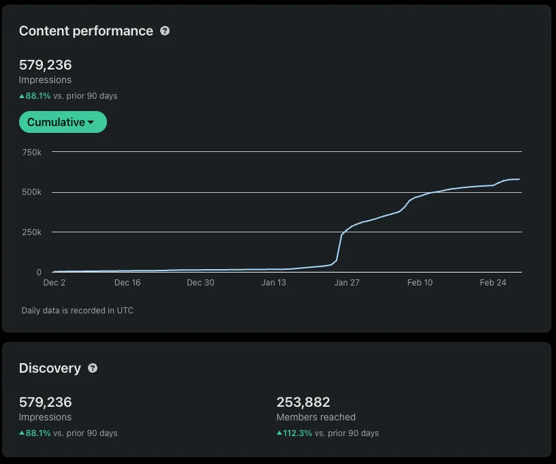Click the Discovery heading
Image resolution: width=556 pixels, height=464 pixels.
click(x=50, y=368)
